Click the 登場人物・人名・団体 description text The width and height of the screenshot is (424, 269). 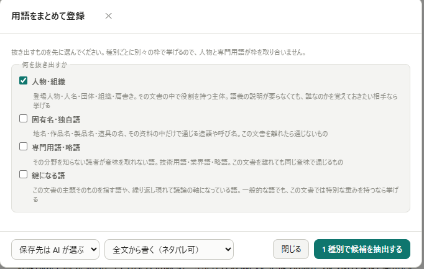pyautogui.click(x=215, y=101)
